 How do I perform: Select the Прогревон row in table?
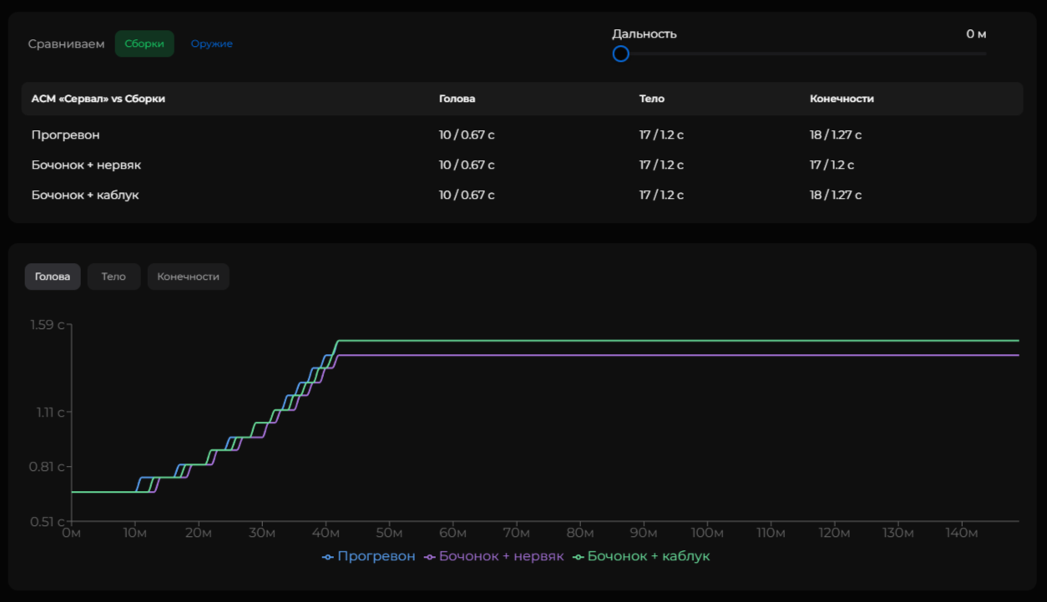coord(65,134)
